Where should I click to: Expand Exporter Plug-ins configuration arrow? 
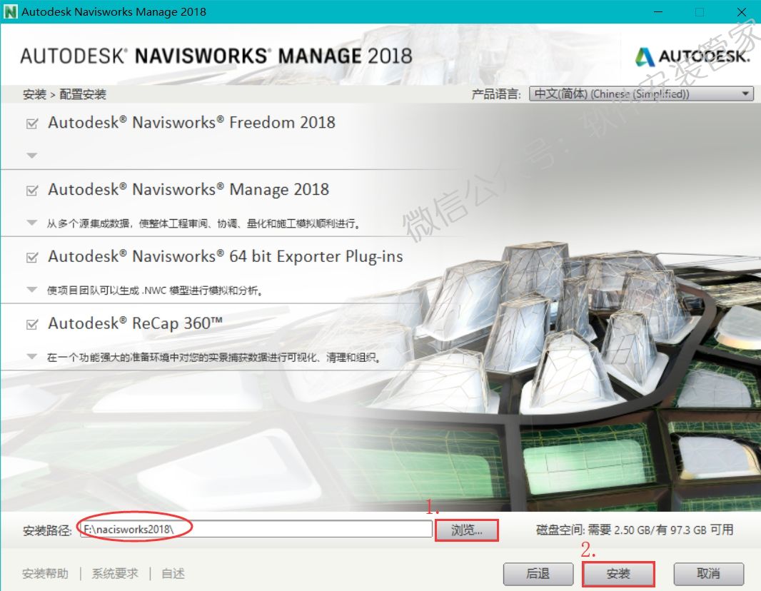click(x=31, y=290)
